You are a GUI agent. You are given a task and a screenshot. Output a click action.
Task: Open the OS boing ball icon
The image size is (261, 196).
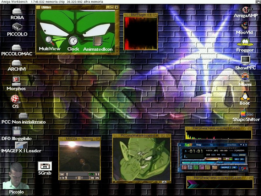pos(15,102)
